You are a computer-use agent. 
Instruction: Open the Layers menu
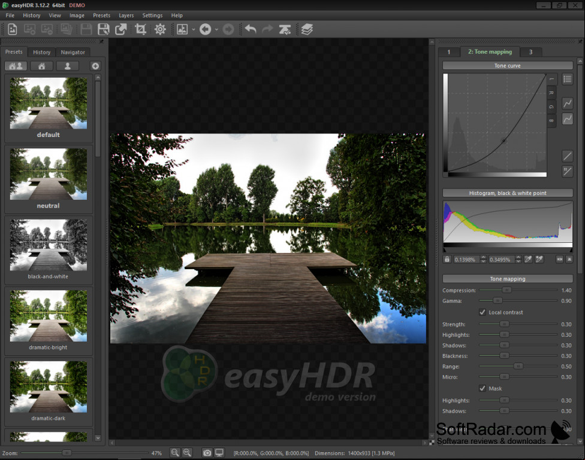[126, 16]
